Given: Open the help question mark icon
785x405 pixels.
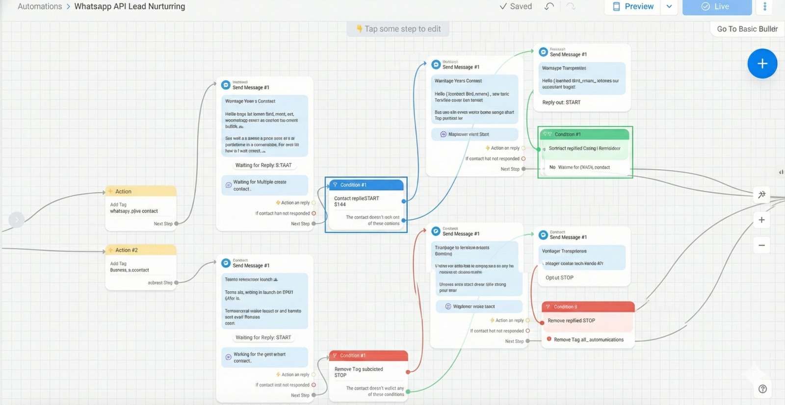Looking at the screenshot, I should click(762, 389).
